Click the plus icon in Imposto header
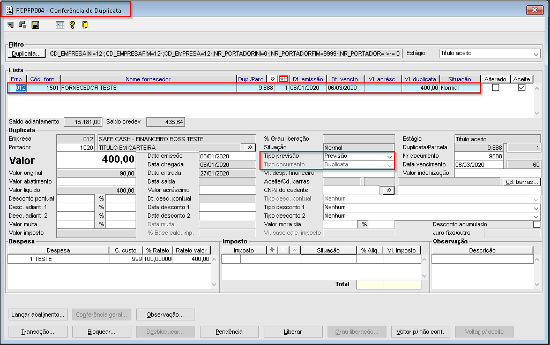The height and width of the screenshot is (345, 550). pyautogui.click(x=272, y=250)
